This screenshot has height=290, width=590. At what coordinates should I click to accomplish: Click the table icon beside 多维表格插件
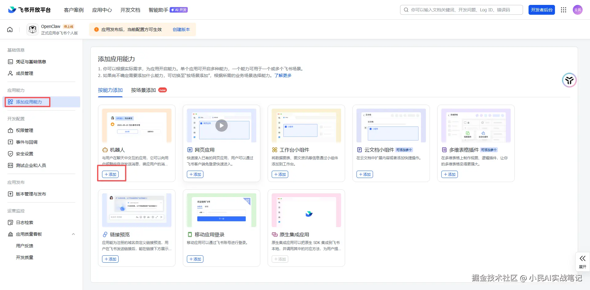[x=444, y=150]
